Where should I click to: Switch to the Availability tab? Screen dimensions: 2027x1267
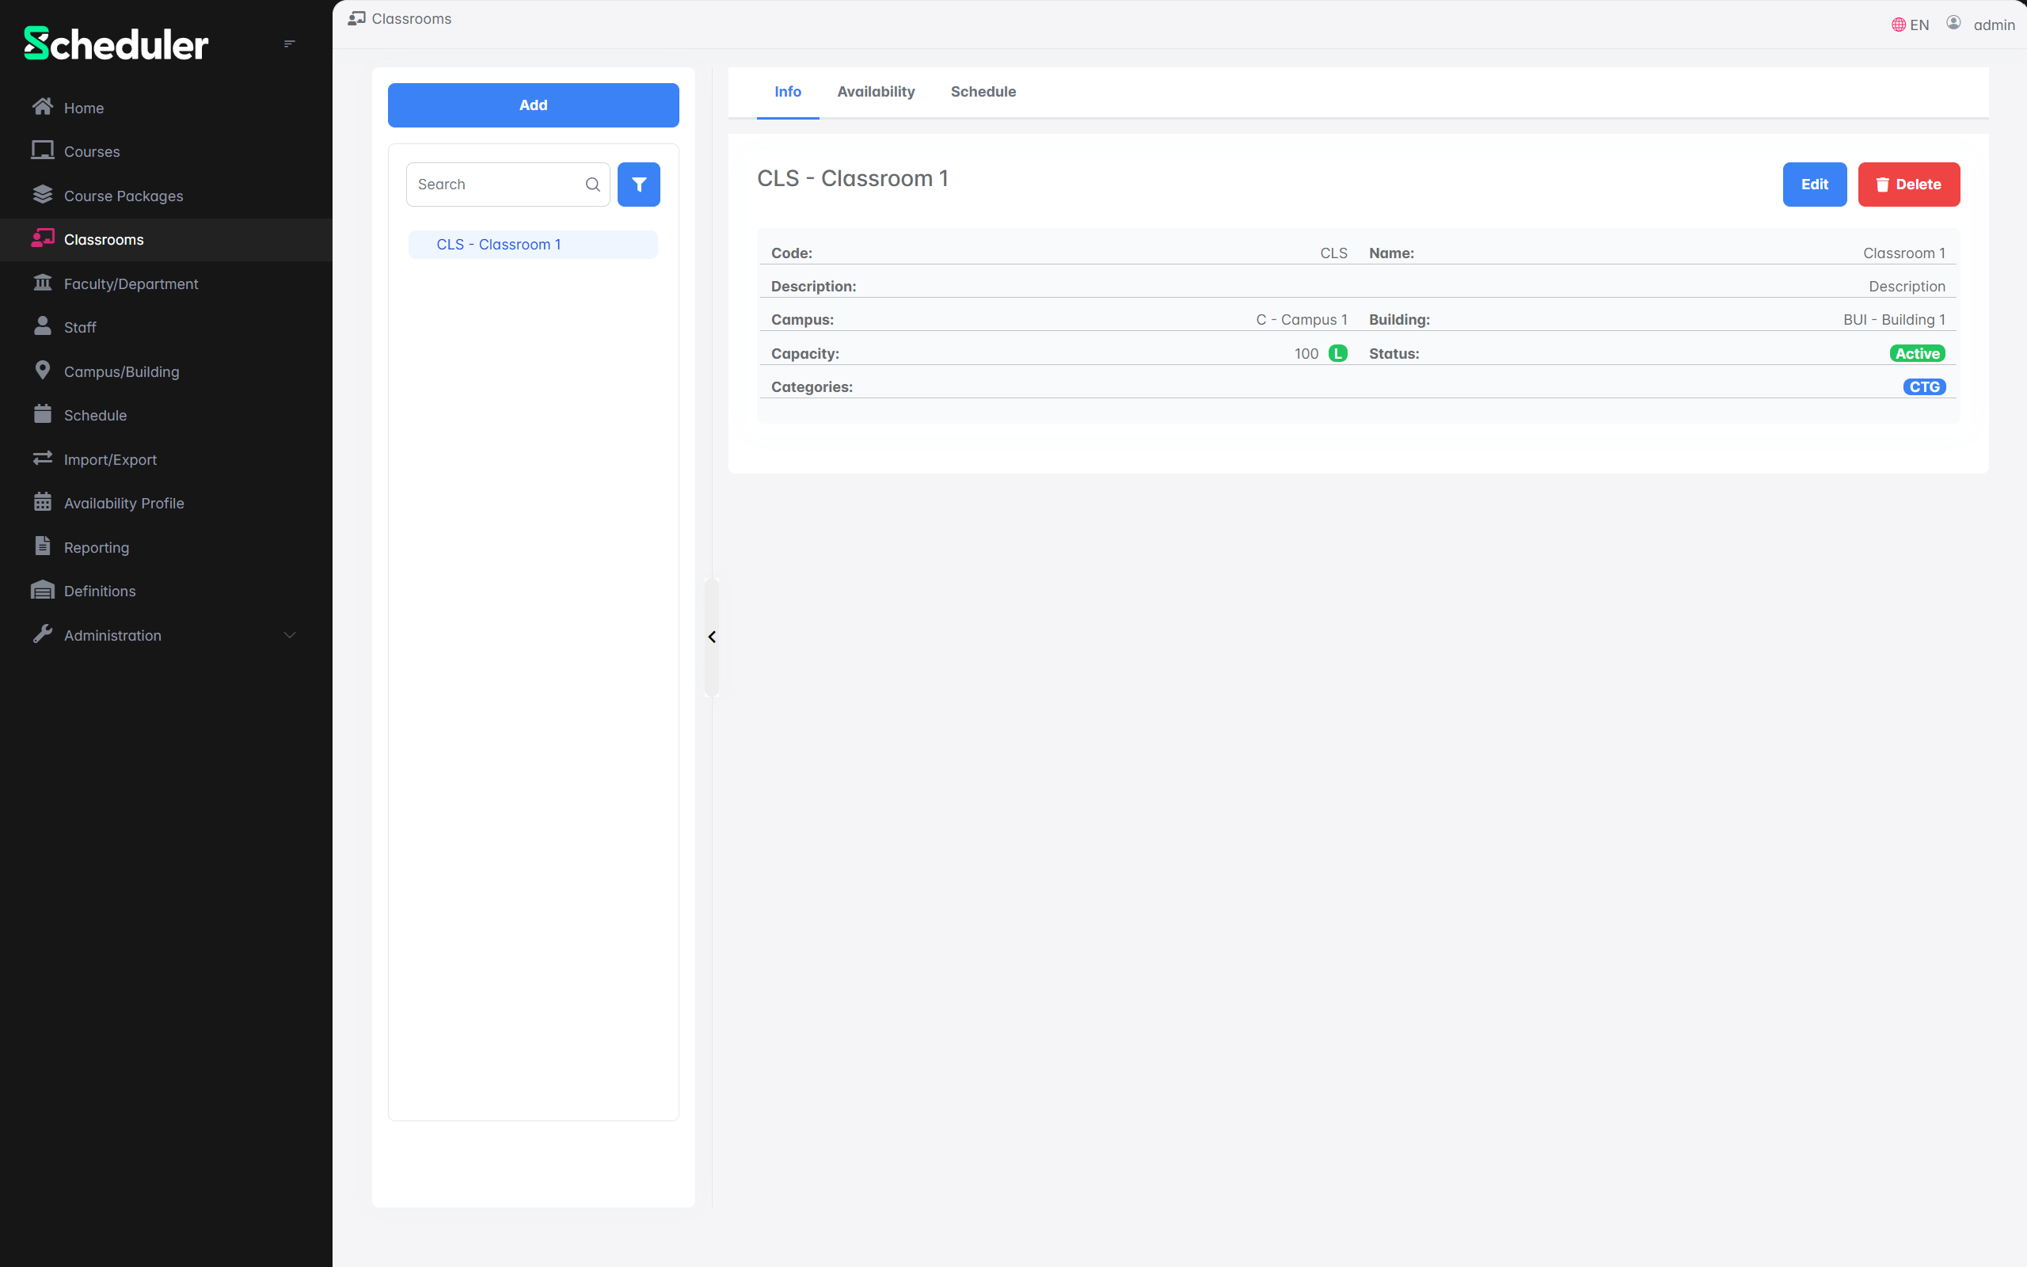[x=875, y=91]
